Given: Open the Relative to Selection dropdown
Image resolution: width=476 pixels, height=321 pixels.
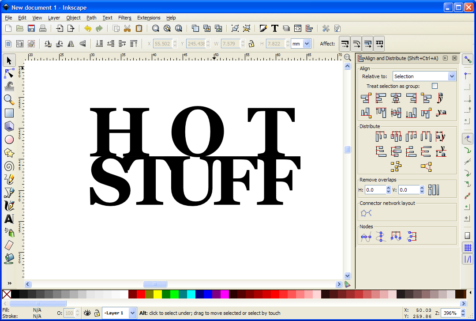Looking at the screenshot, I should point(424,76).
